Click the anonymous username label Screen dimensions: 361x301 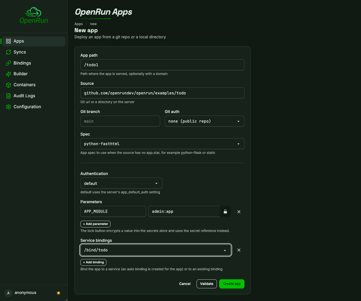tap(25, 293)
